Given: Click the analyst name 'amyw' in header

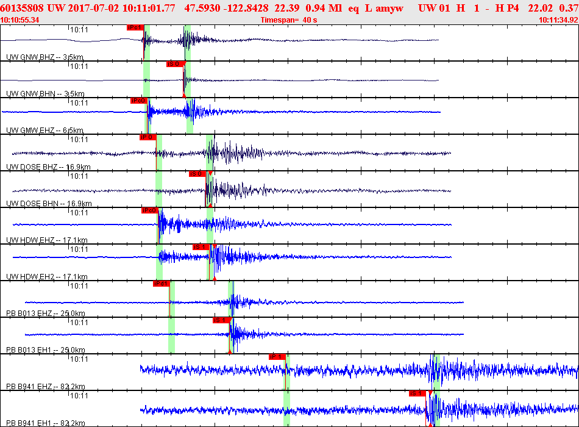Looking at the screenshot, I should point(389,8).
